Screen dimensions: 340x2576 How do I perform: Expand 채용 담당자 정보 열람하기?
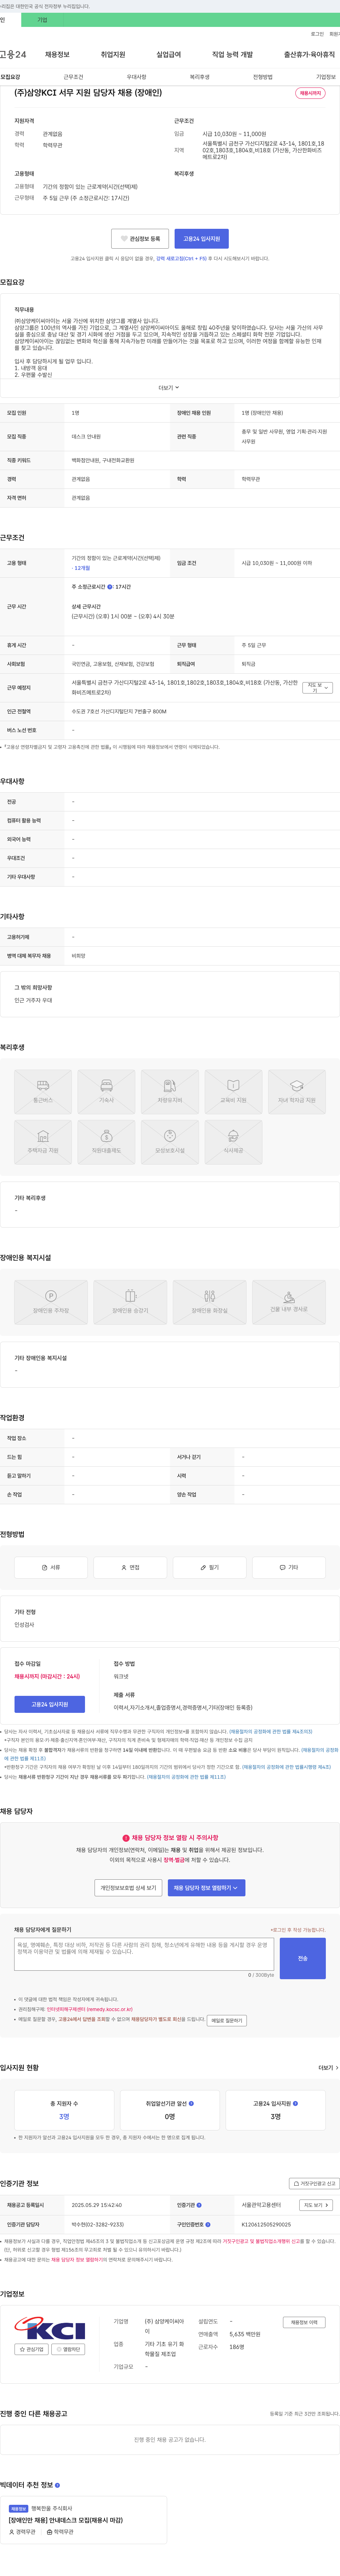point(206,1888)
